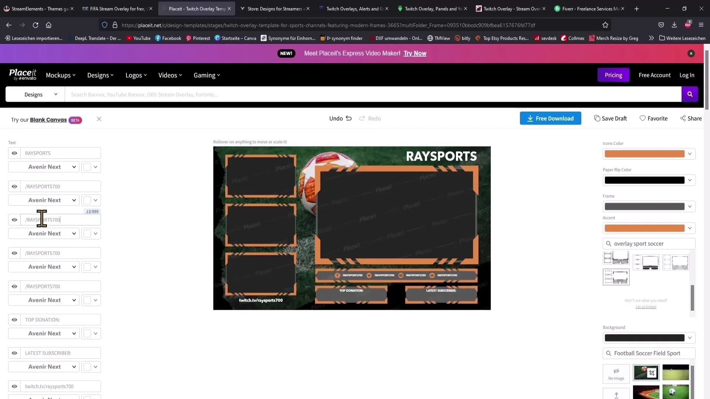The height and width of the screenshot is (399, 710).
Task: Open the Designs navigation menu
Action: (x=101, y=75)
